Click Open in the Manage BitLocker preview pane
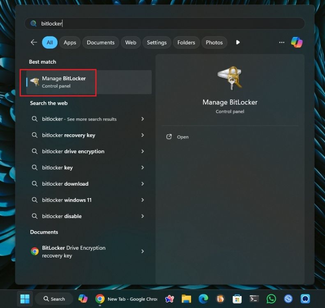Screen dimensions: 325x308 [182, 137]
